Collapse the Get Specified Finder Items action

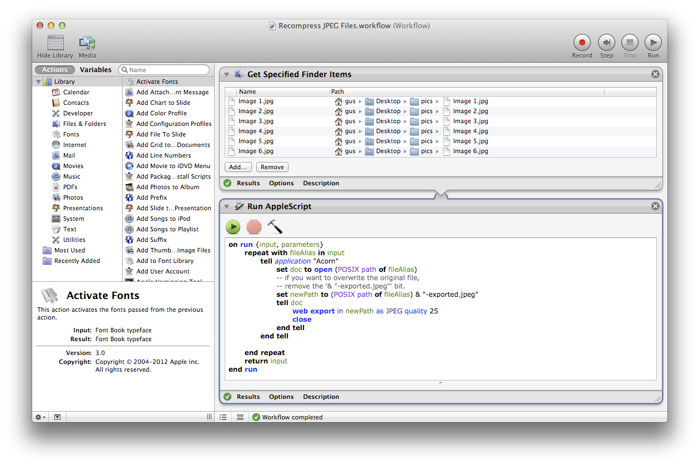[x=227, y=74]
